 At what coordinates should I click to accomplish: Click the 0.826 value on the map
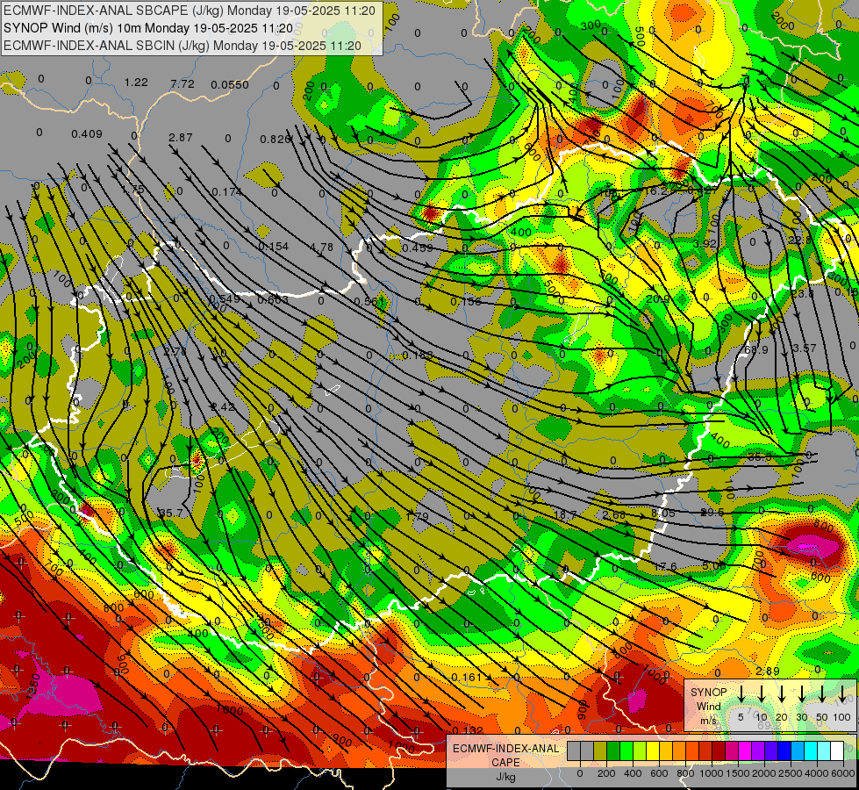tap(275, 140)
